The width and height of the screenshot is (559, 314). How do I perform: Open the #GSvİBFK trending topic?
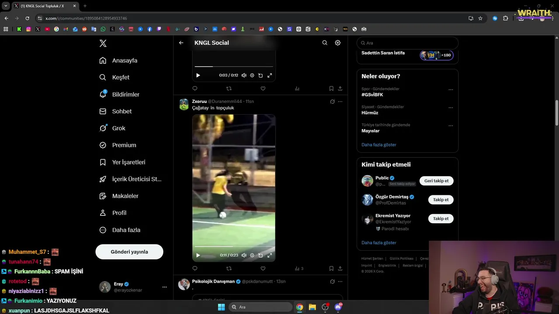(372, 95)
